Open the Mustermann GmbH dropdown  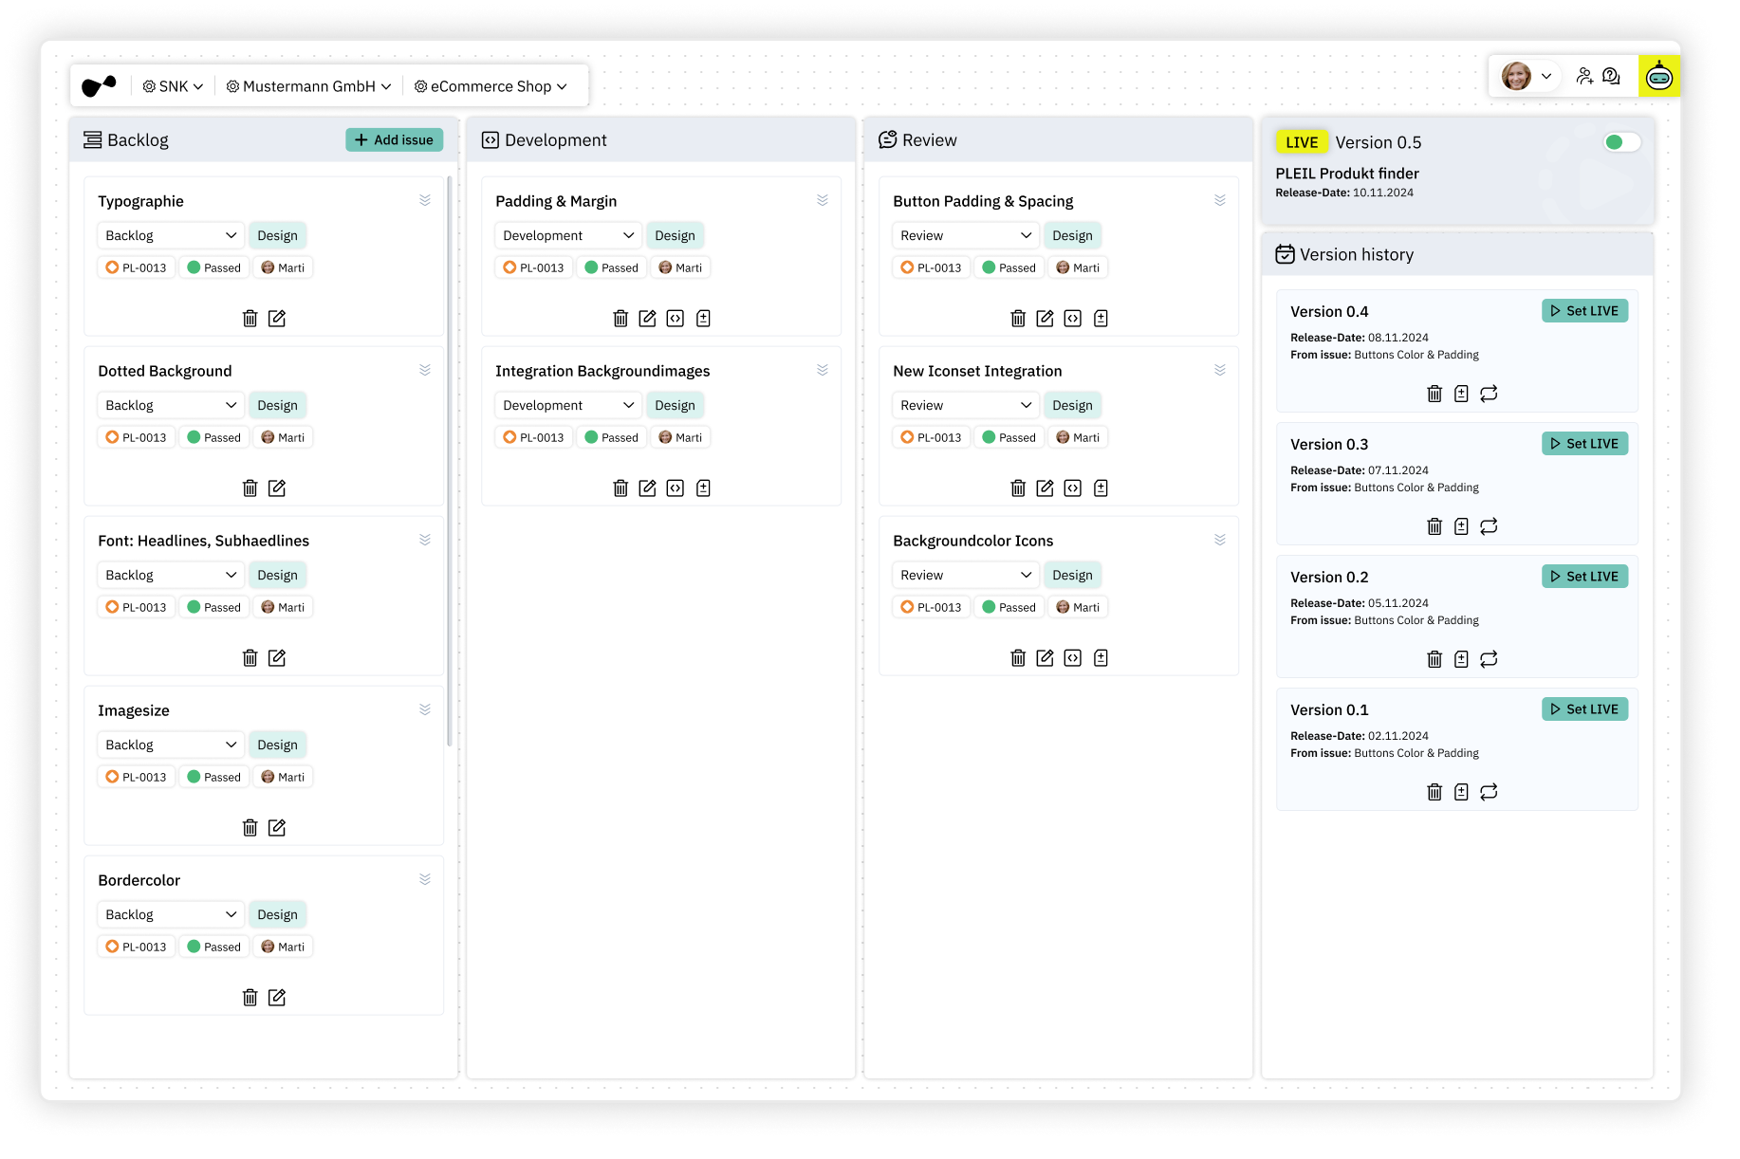(x=308, y=86)
